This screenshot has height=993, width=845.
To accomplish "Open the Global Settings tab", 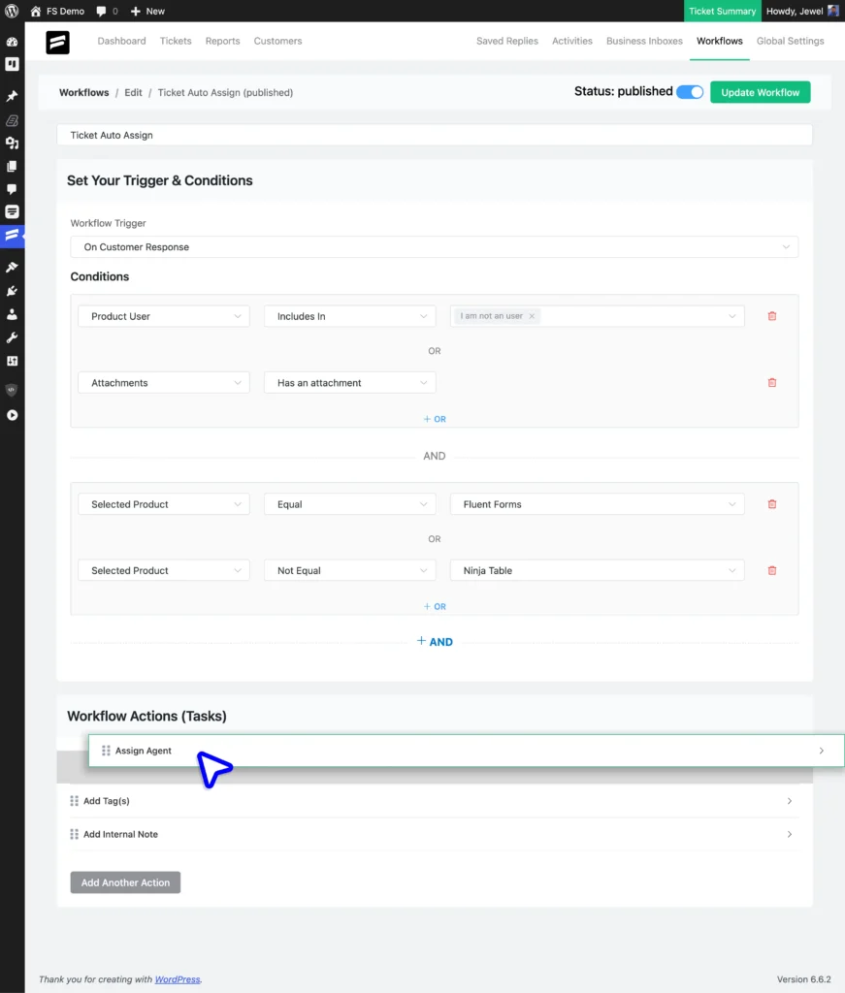I will tap(790, 41).
